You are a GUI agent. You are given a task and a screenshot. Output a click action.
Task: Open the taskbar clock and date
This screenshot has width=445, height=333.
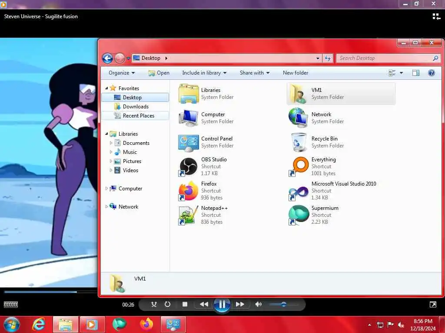[423, 325]
